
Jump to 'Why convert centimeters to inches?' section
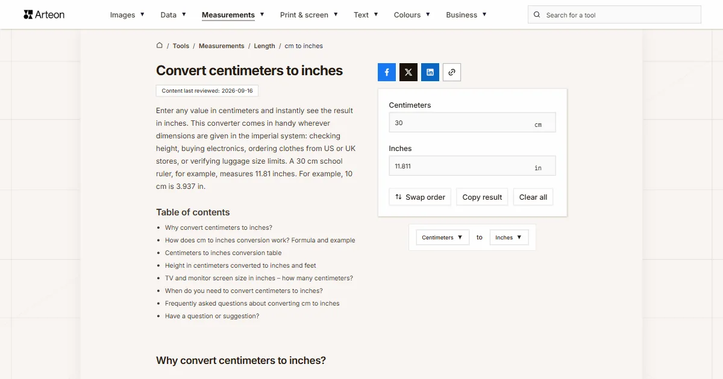point(219,228)
